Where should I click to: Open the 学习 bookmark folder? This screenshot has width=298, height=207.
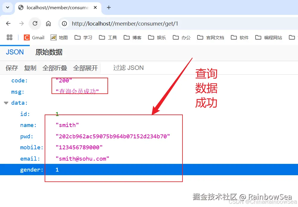(83, 37)
